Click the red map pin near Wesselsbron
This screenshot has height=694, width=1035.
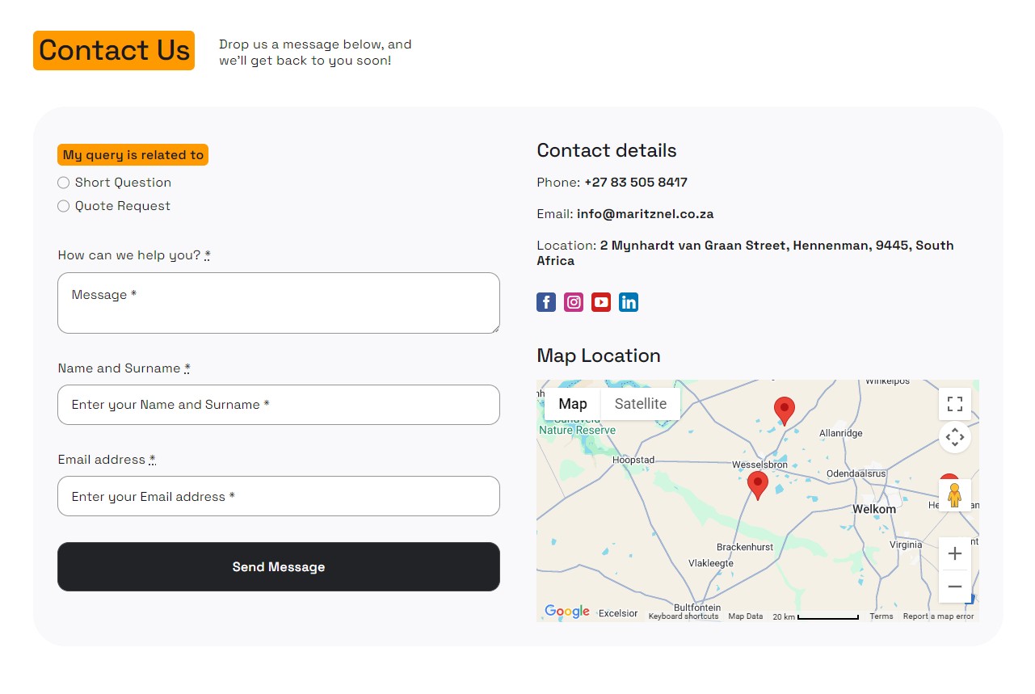[758, 485]
